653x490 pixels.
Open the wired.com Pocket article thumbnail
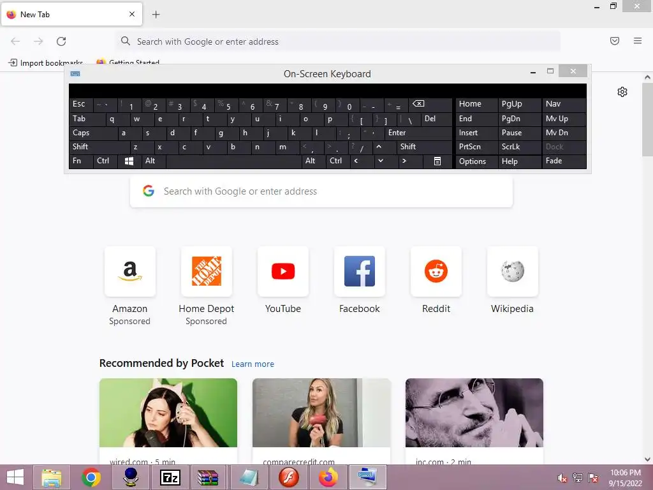168,413
